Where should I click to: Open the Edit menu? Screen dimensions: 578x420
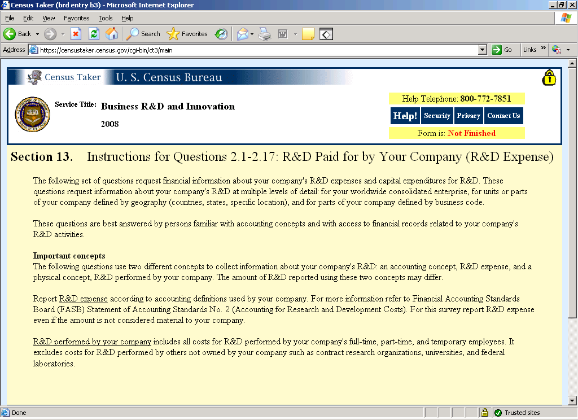tap(28, 18)
